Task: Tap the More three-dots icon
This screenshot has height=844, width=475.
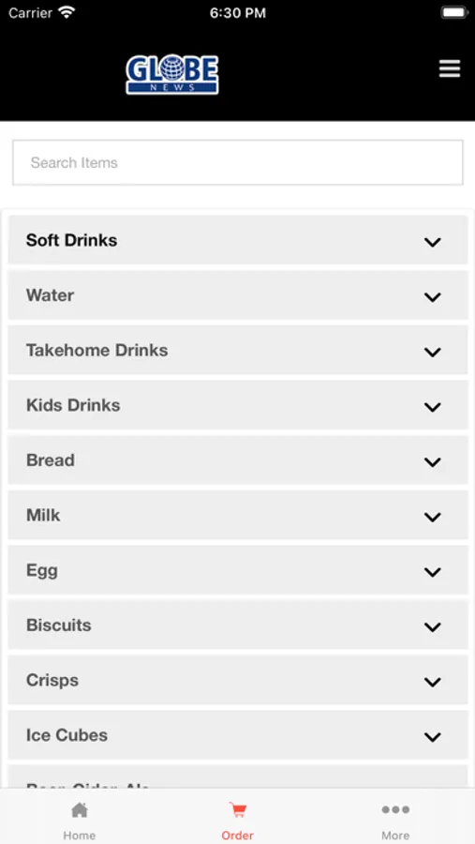Action: pos(395,809)
